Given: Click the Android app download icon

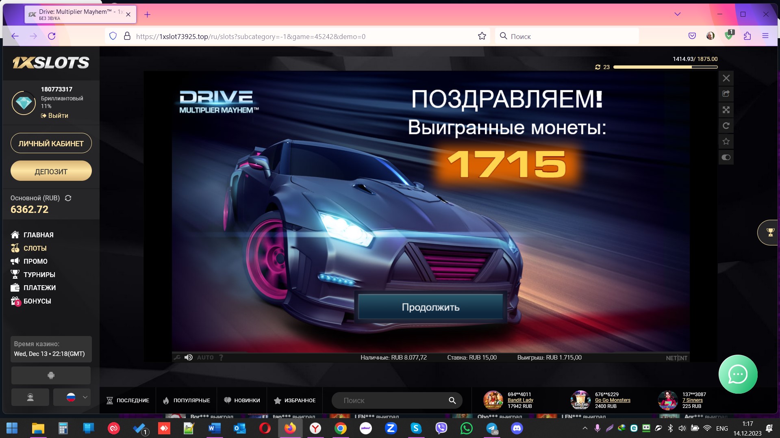Looking at the screenshot, I should (x=51, y=375).
